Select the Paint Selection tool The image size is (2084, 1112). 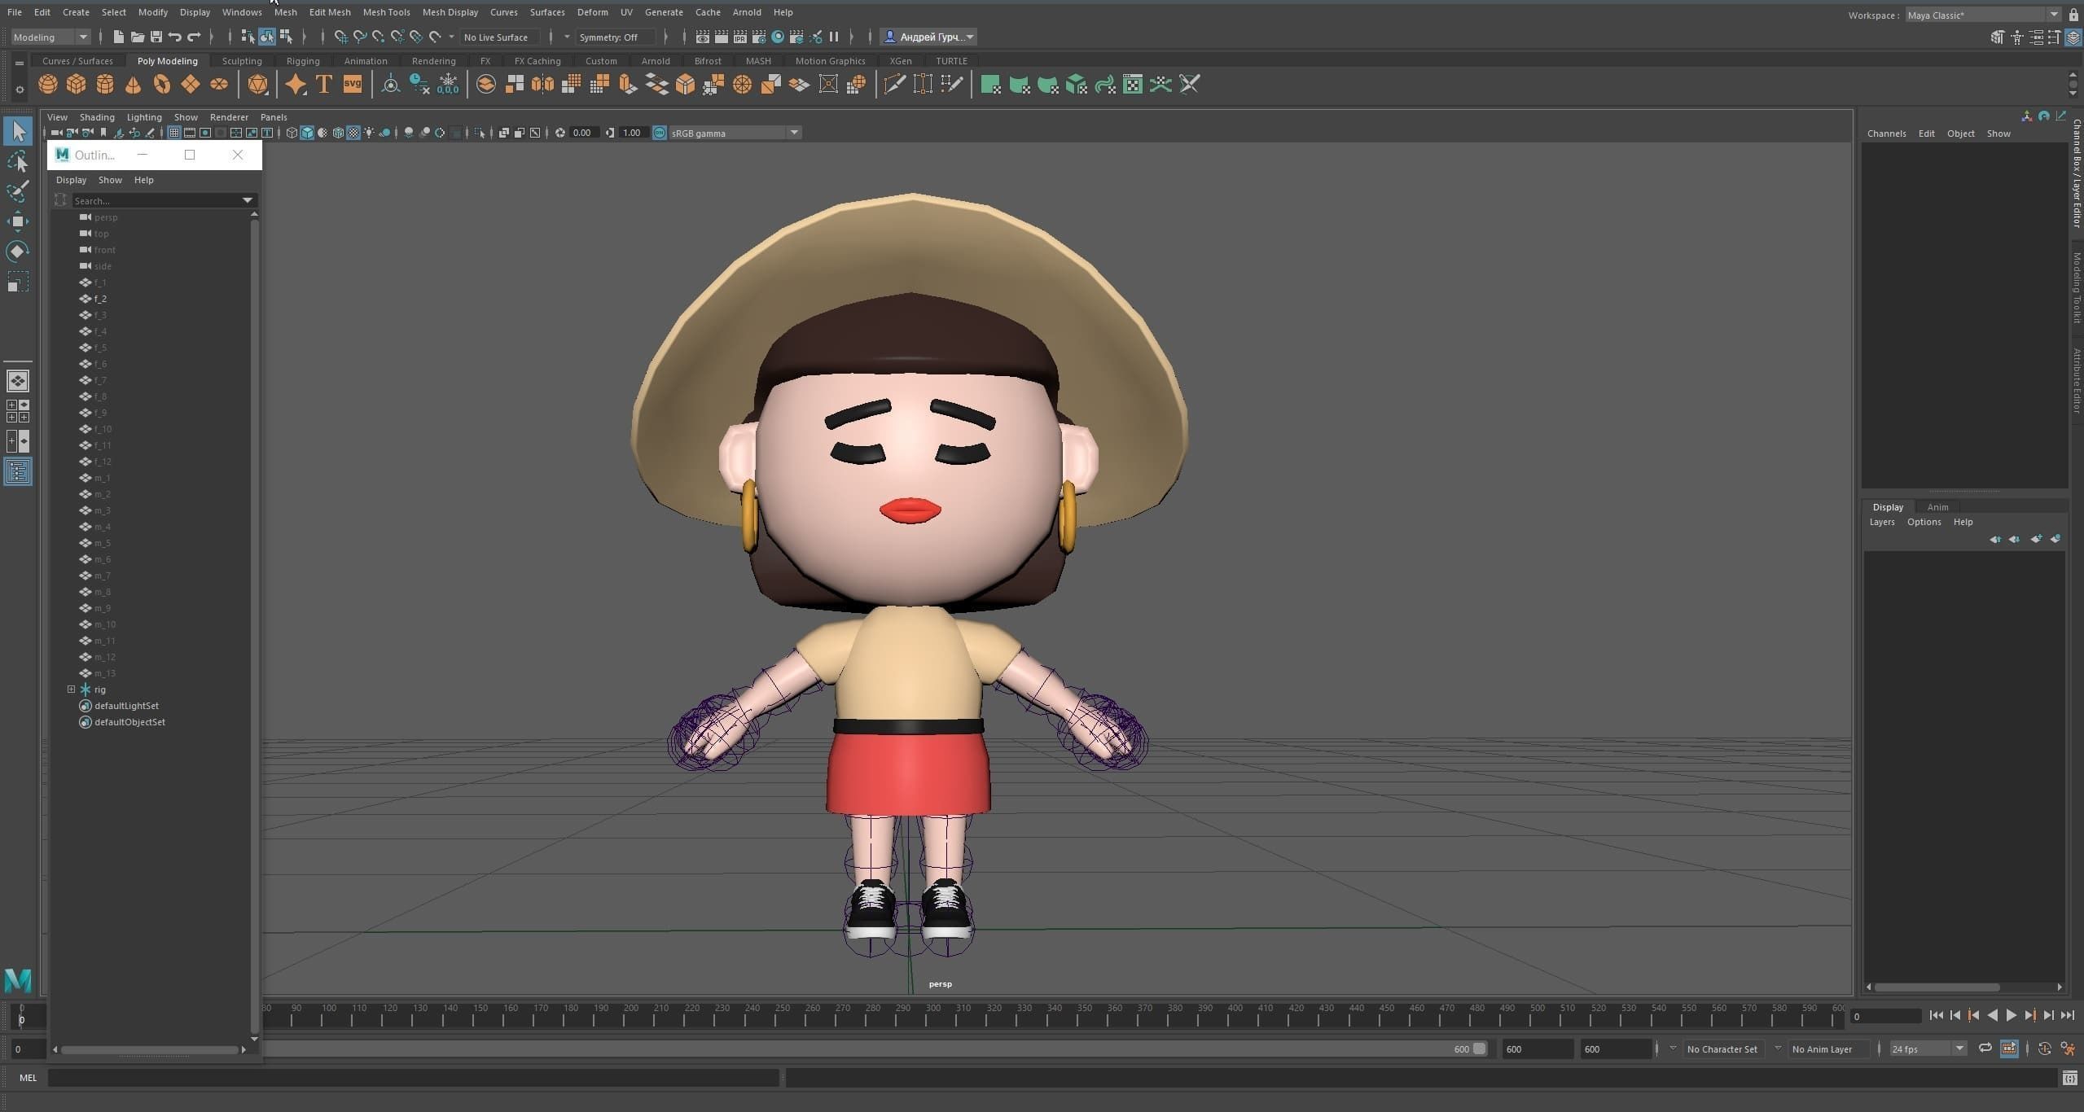(18, 191)
